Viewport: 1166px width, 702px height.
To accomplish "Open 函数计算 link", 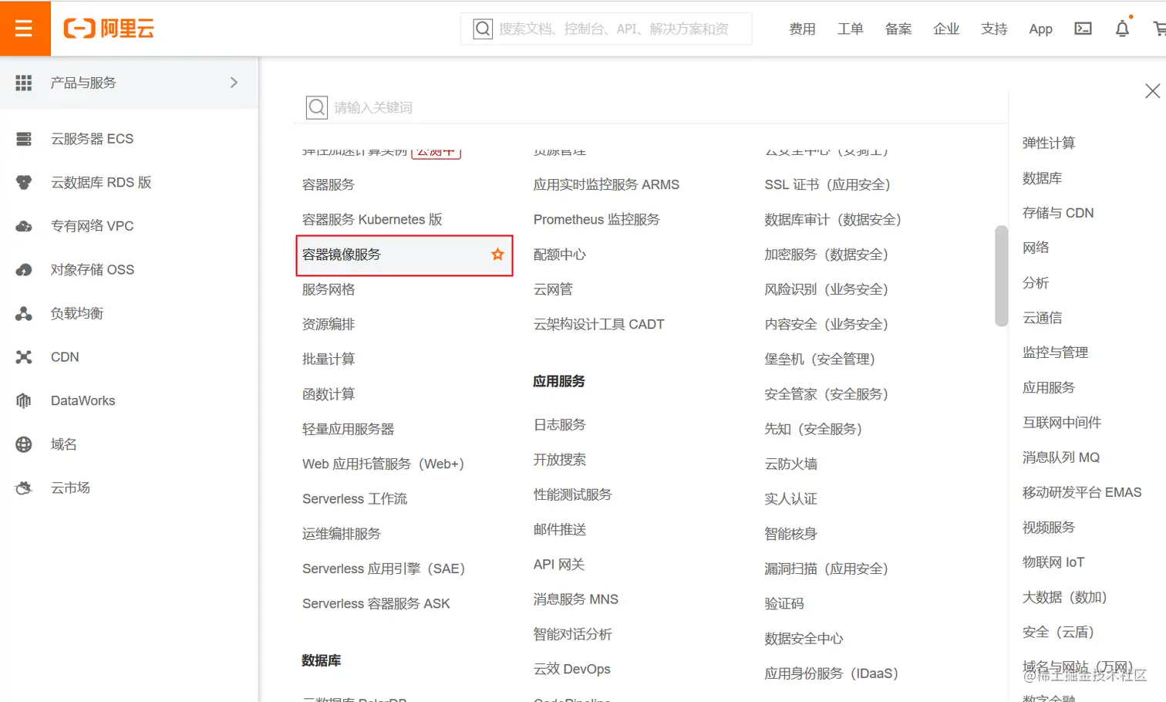I will pyautogui.click(x=329, y=394).
